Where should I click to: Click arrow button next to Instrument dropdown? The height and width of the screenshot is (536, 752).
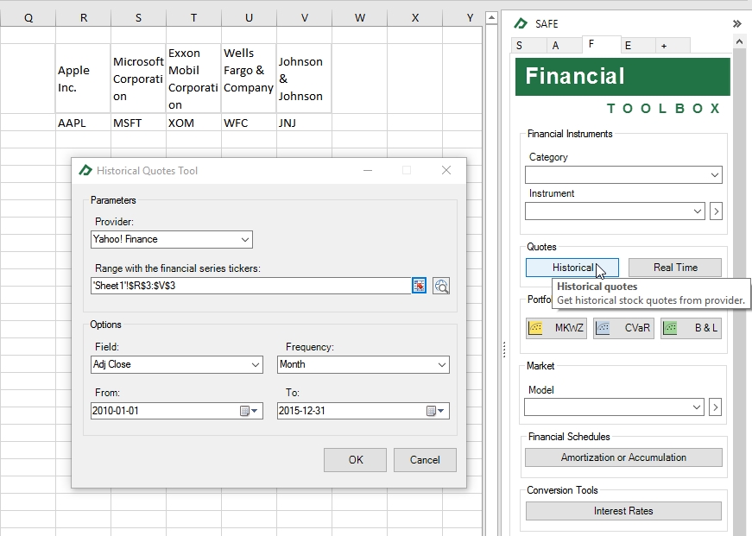point(716,211)
